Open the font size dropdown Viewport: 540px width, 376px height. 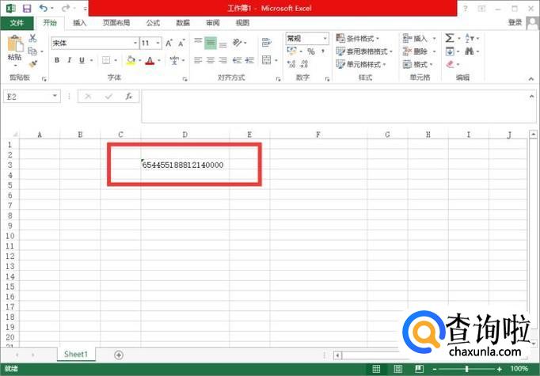(158, 44)
